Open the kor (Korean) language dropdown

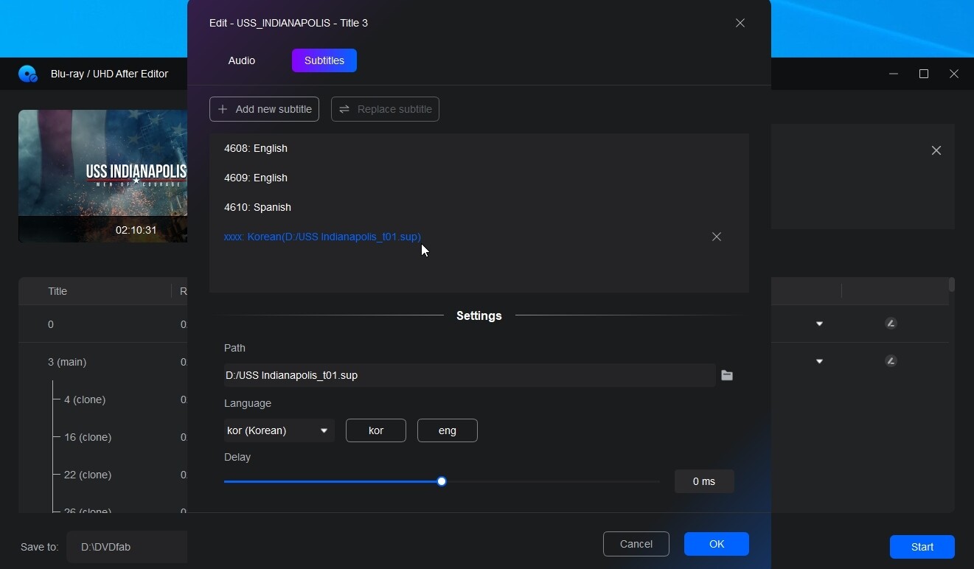tap(279, 430)
